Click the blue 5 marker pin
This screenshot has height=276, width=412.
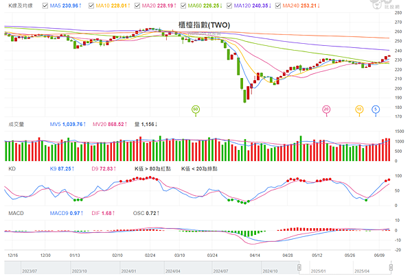[376, 110]
